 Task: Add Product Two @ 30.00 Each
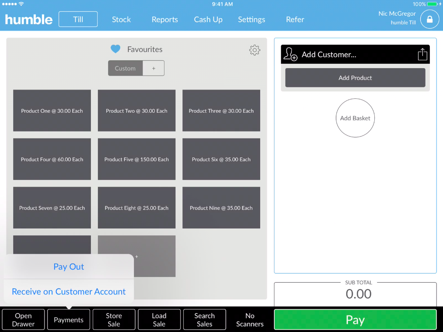point(136,111)
